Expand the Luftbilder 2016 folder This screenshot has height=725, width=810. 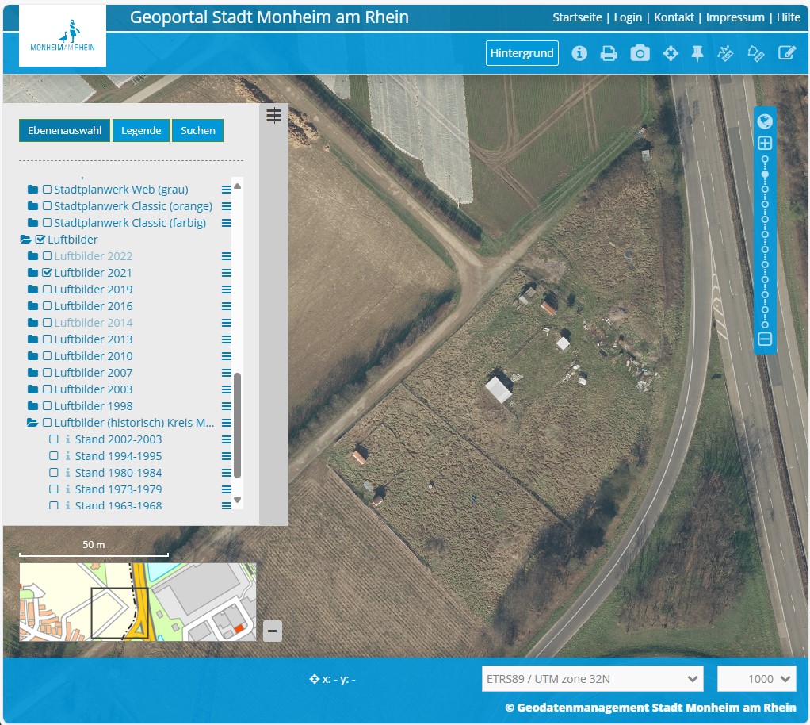click(32, 306)
